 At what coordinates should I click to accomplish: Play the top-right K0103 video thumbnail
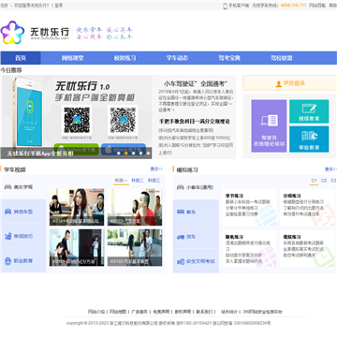click(135, 207)
